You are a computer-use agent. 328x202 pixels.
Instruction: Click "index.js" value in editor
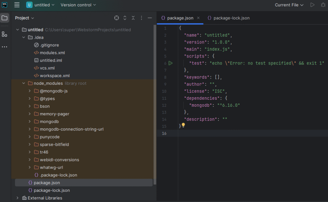(x=217, y=49)
